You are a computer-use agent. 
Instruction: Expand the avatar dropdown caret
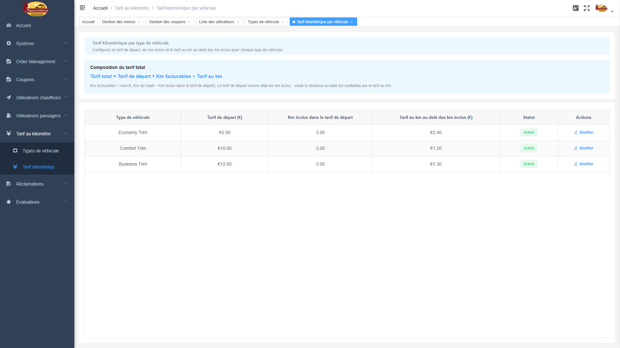(x=612, y=12)
